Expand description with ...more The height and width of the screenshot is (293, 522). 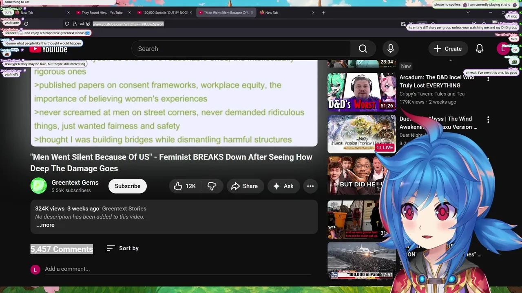pyautogui.click(x=45, y=225)
